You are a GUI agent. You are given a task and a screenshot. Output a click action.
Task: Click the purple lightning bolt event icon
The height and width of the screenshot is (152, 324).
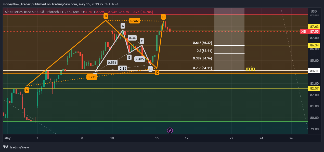pos(170,131)
